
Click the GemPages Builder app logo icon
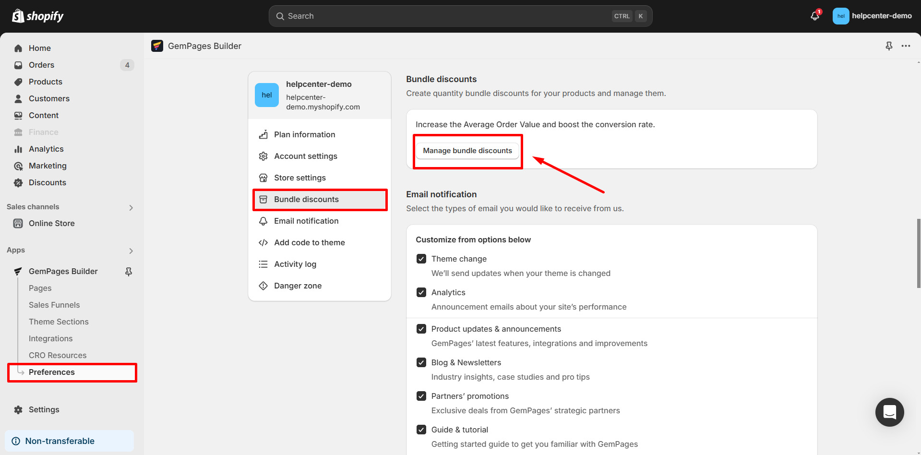157,46
